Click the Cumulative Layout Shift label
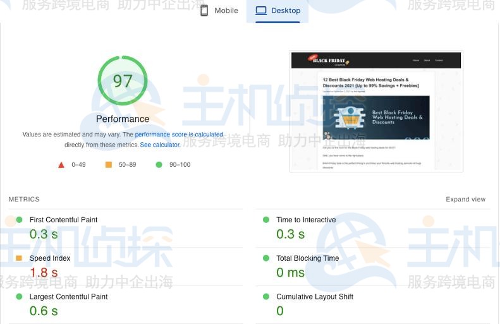The width and height of the screenshot is (500, 324). coord(315,297)
